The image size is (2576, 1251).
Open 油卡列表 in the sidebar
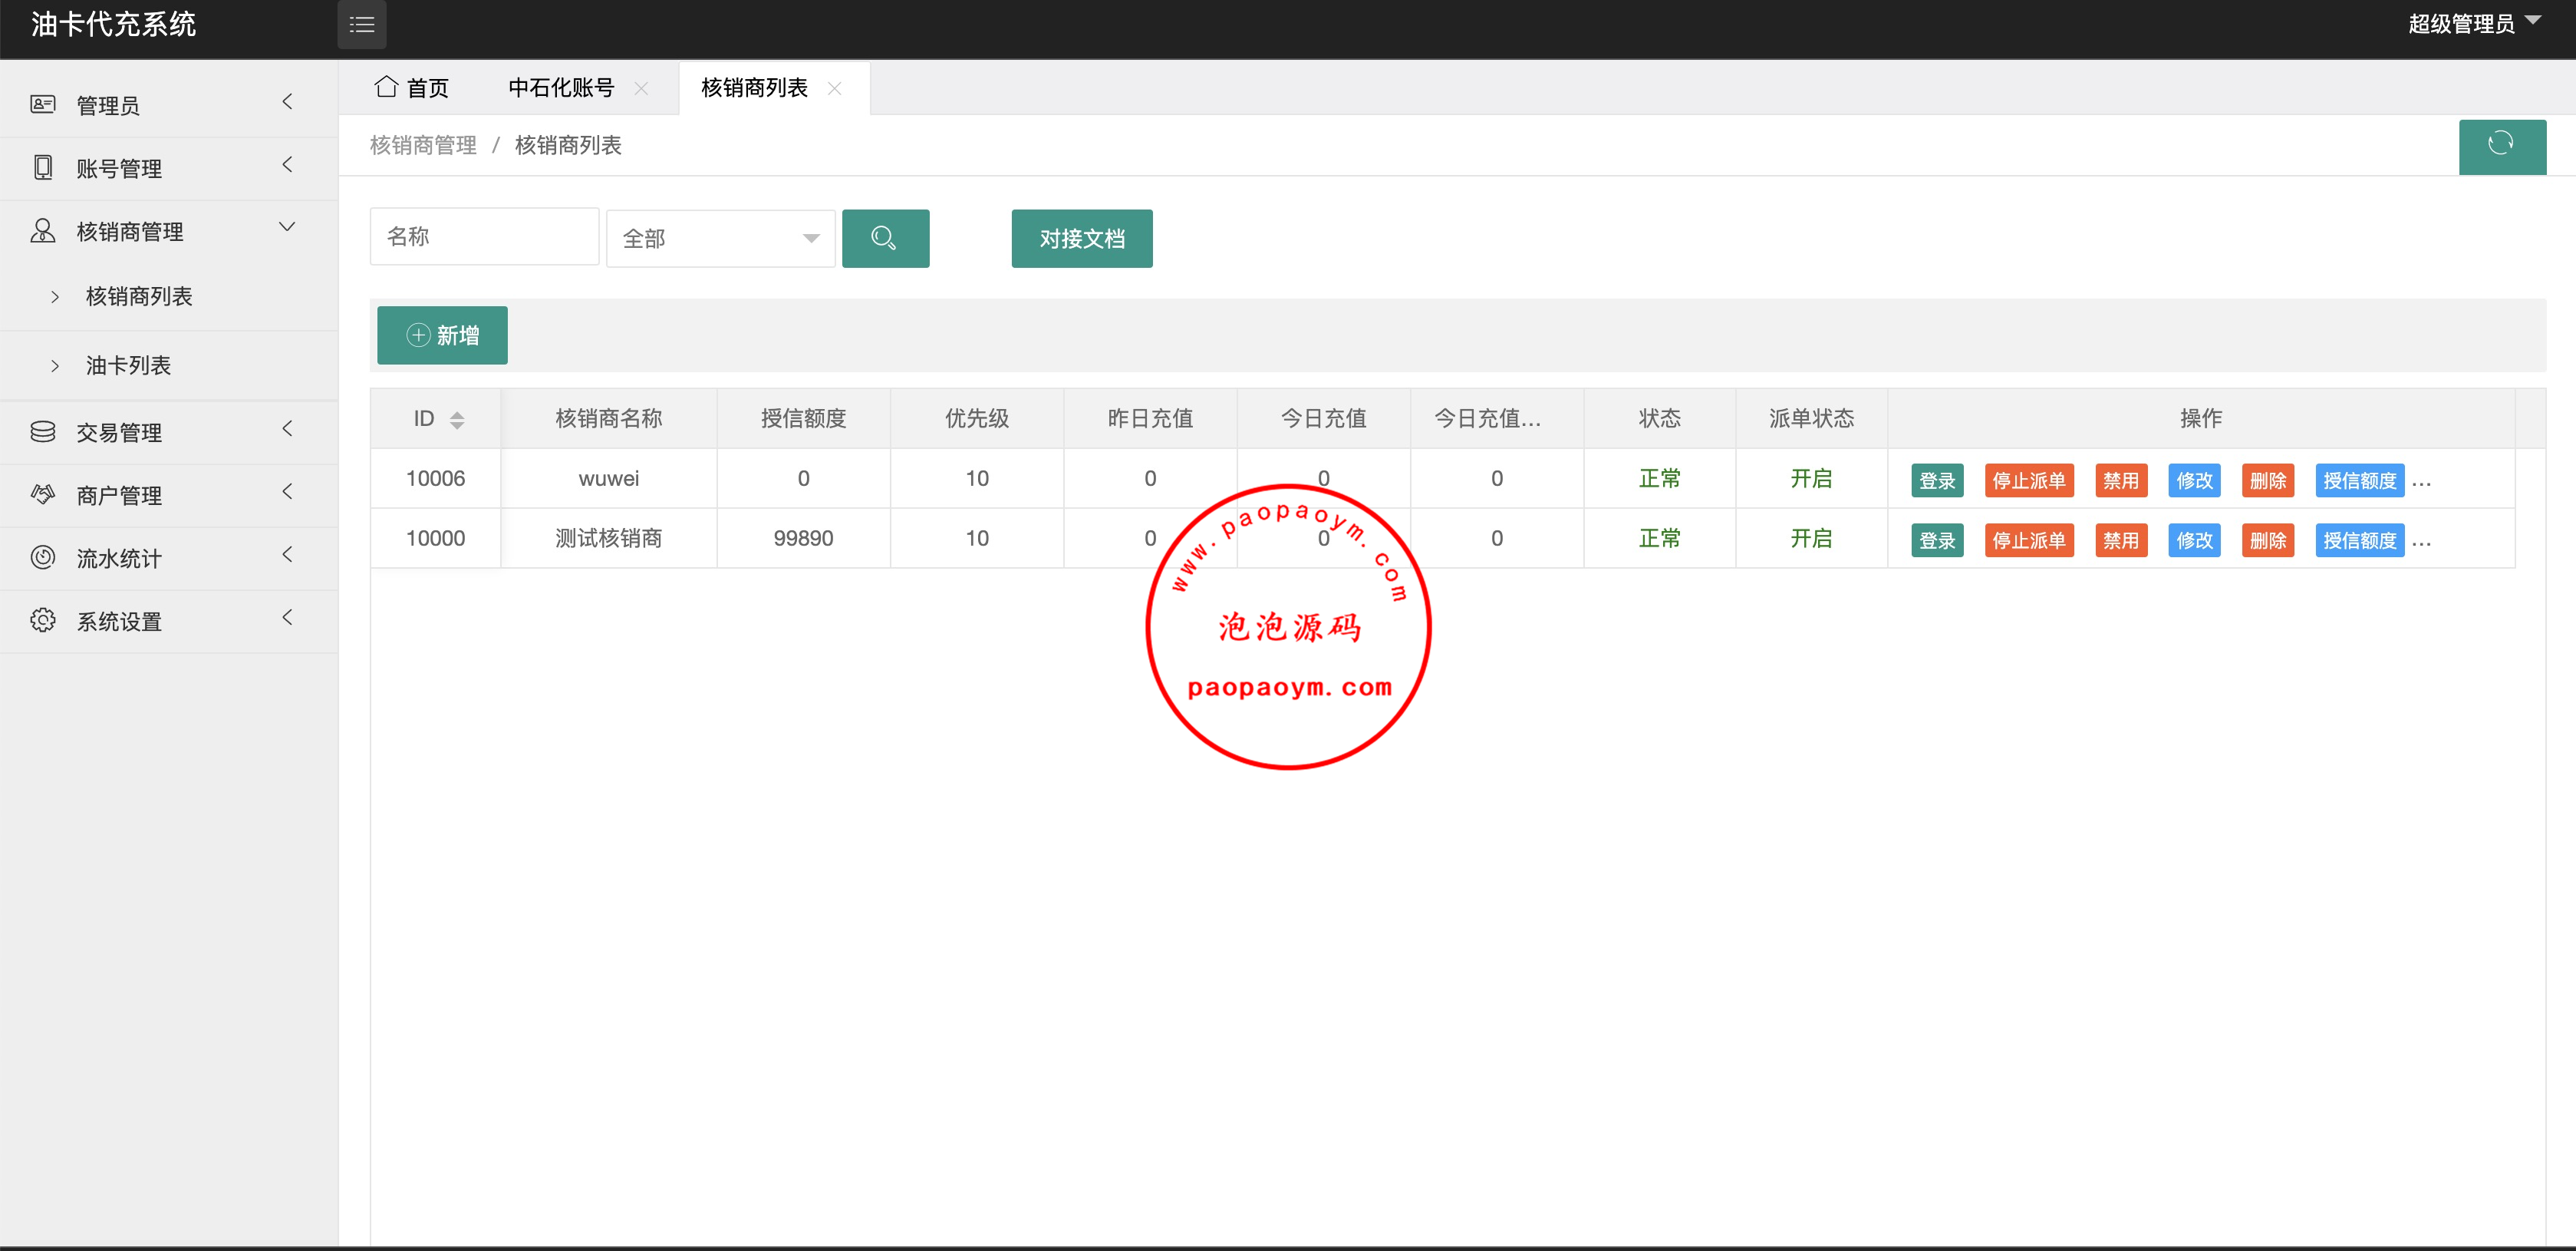click(x=128, y=365)
